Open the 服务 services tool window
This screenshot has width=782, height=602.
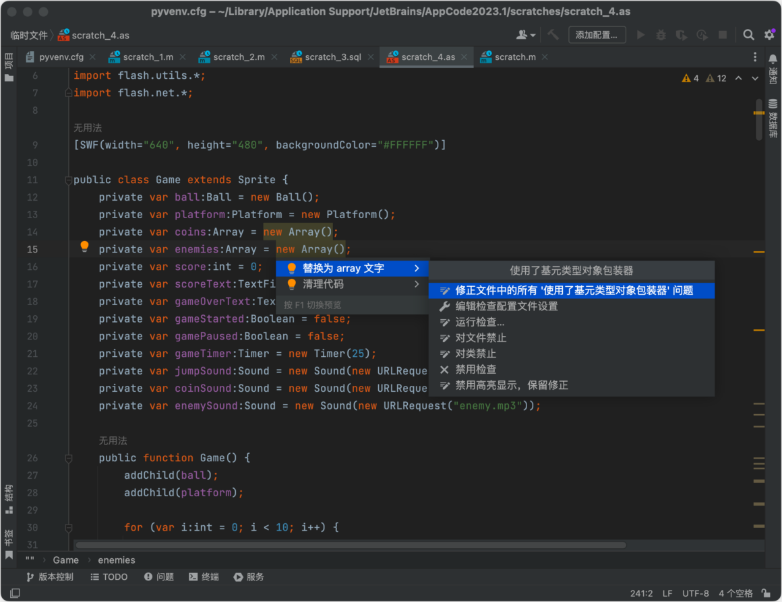pyautogui.click(x=249, y=577)
